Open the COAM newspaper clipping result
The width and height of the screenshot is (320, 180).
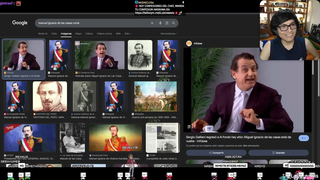click(163, 138)
